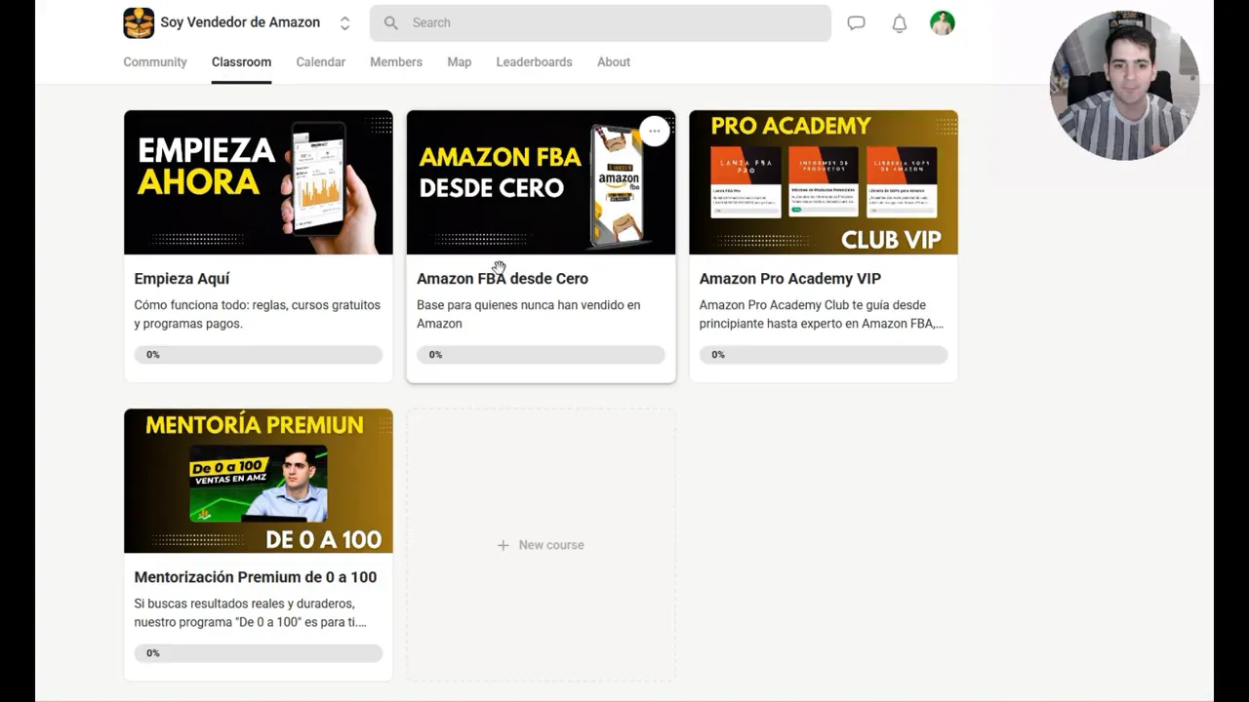
Task: Add a course with the New course button
Action: click(541, 545)
